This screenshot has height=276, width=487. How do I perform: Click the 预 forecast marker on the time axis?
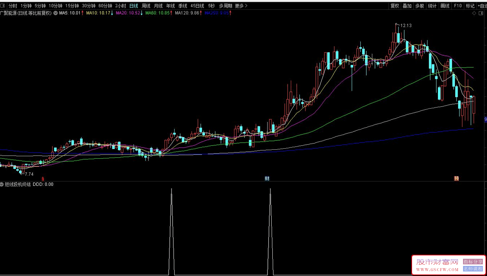click(457, 179)
